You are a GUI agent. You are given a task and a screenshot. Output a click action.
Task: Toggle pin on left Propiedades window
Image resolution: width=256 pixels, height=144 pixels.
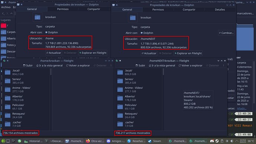point(22,4)
